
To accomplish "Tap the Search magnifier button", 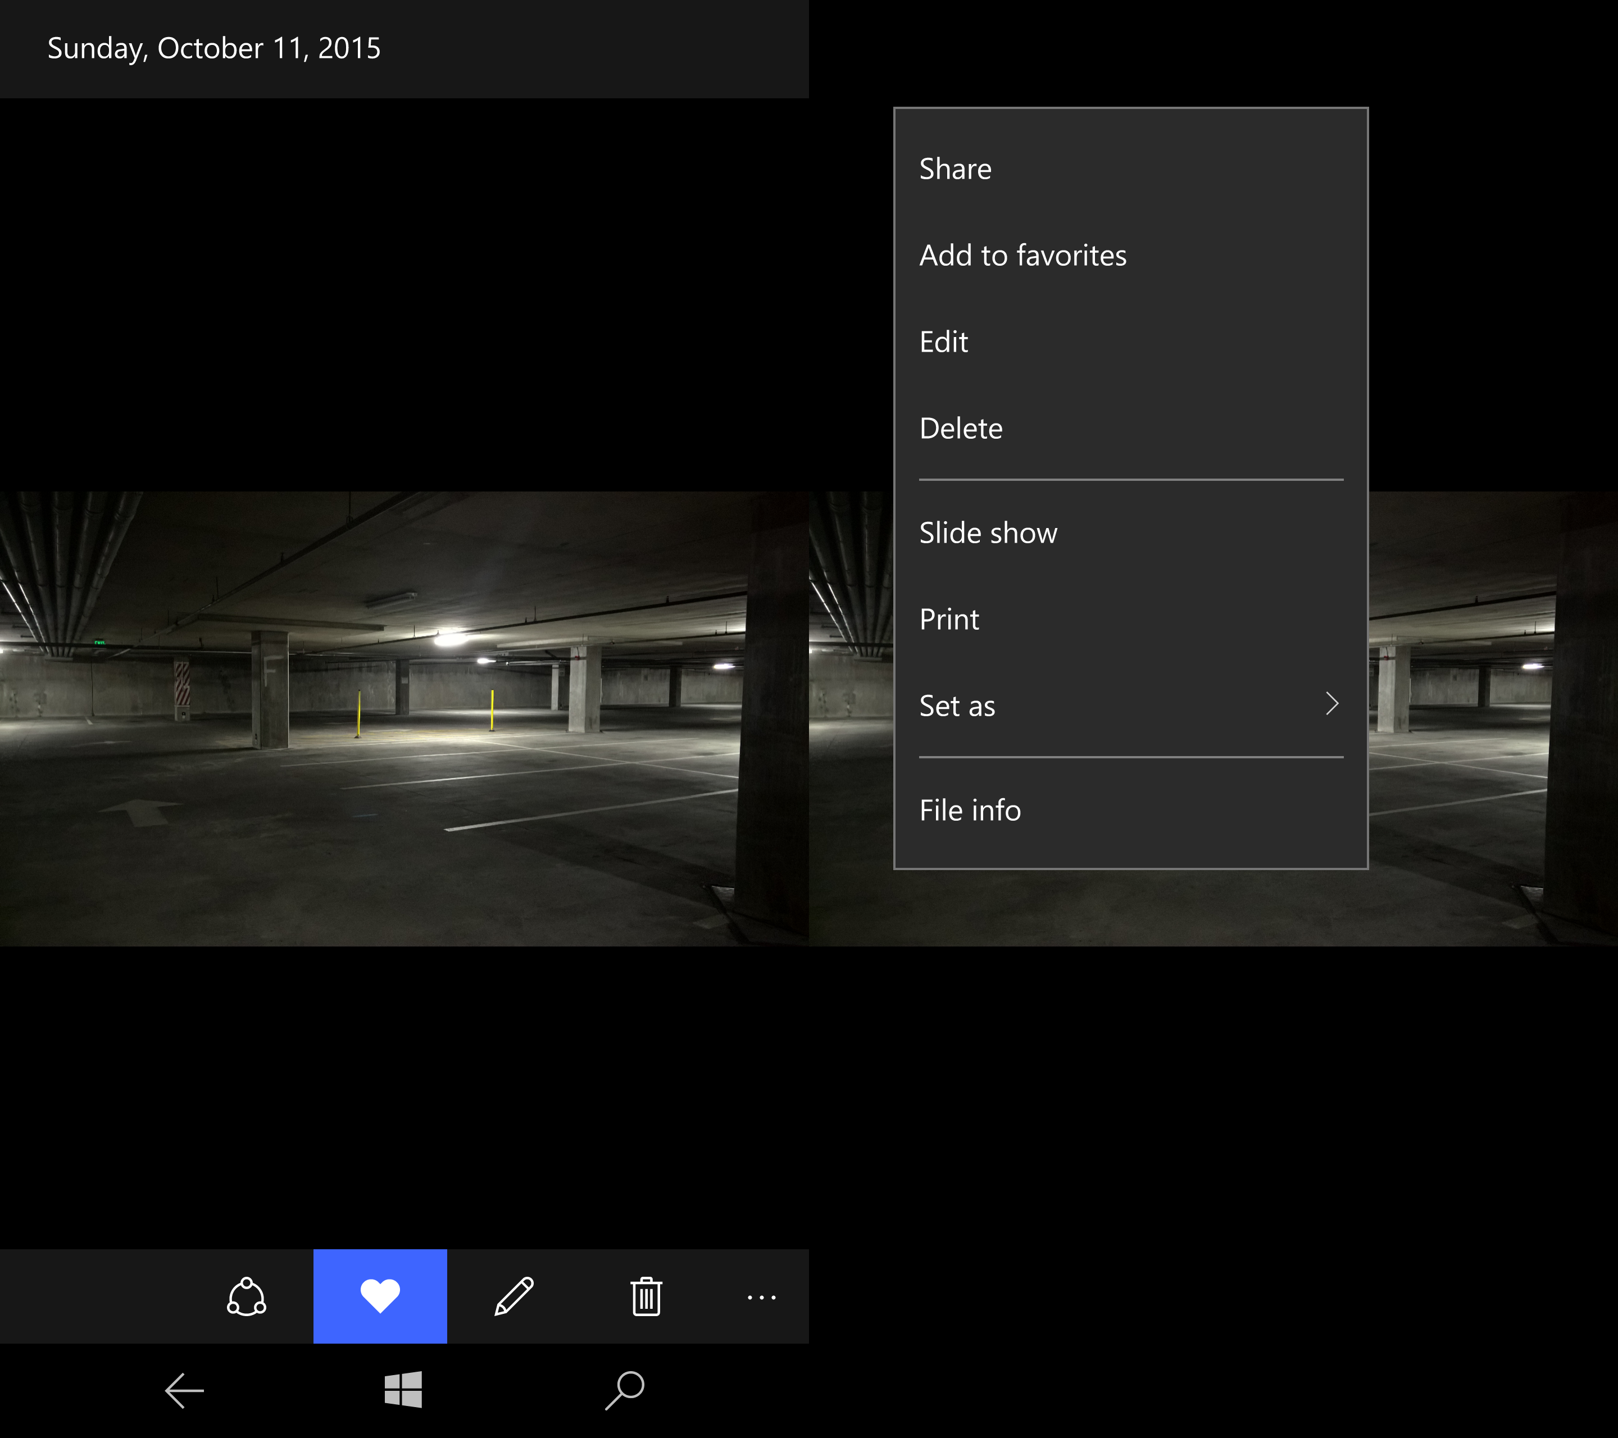I will point(625,1390).
